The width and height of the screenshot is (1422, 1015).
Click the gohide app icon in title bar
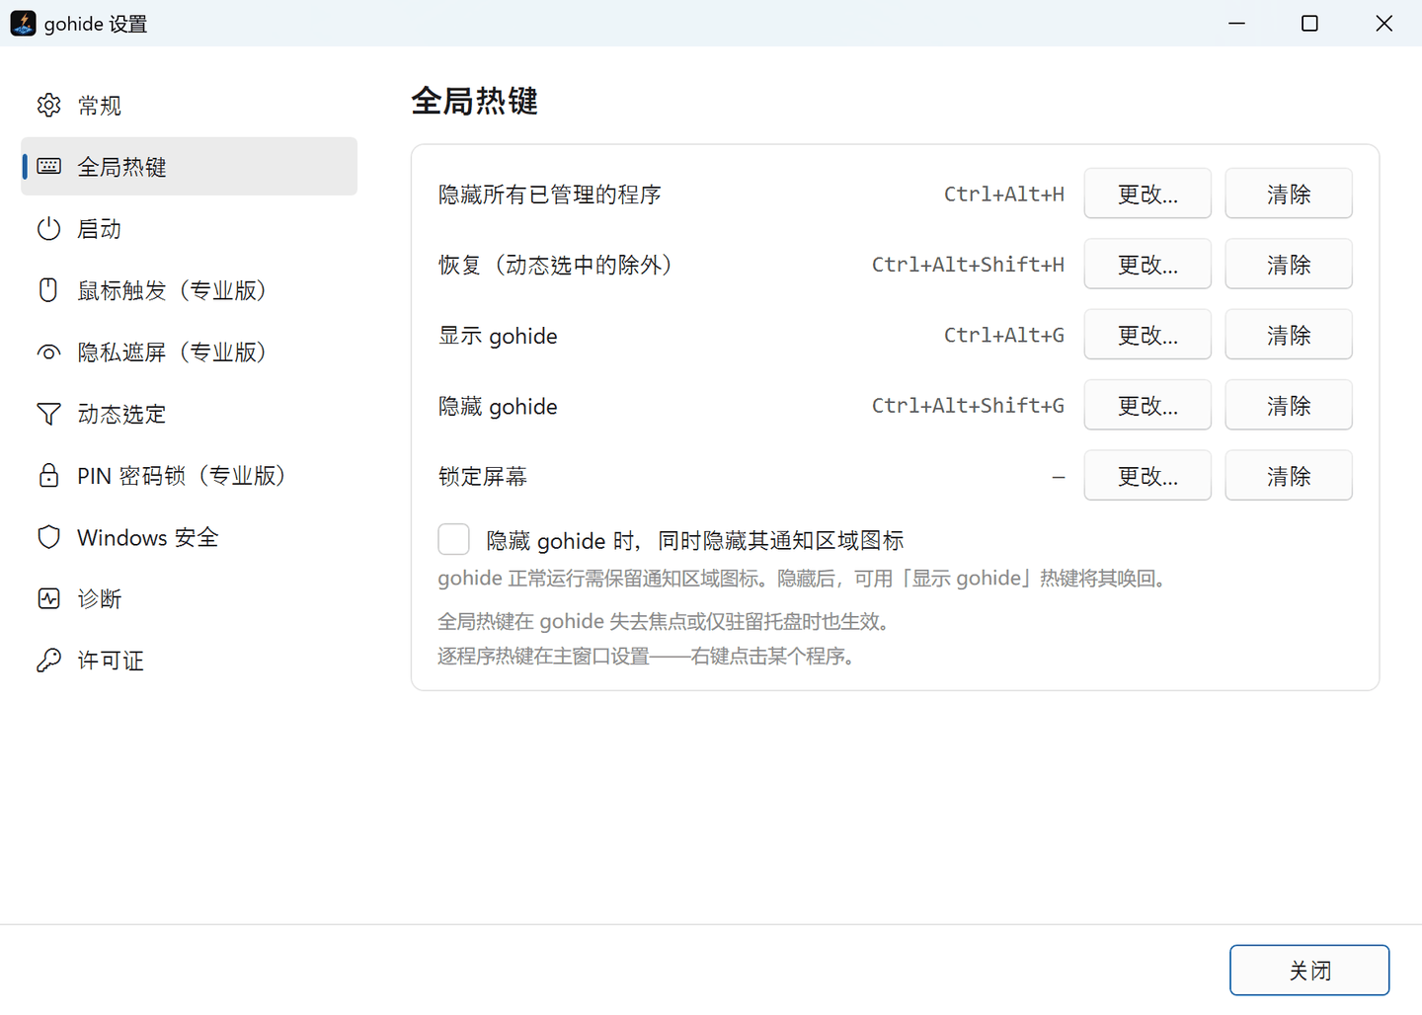point(23,23)
